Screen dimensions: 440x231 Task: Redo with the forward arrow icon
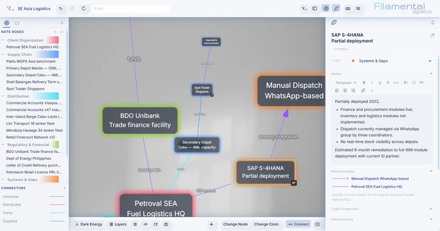point(72,9)
